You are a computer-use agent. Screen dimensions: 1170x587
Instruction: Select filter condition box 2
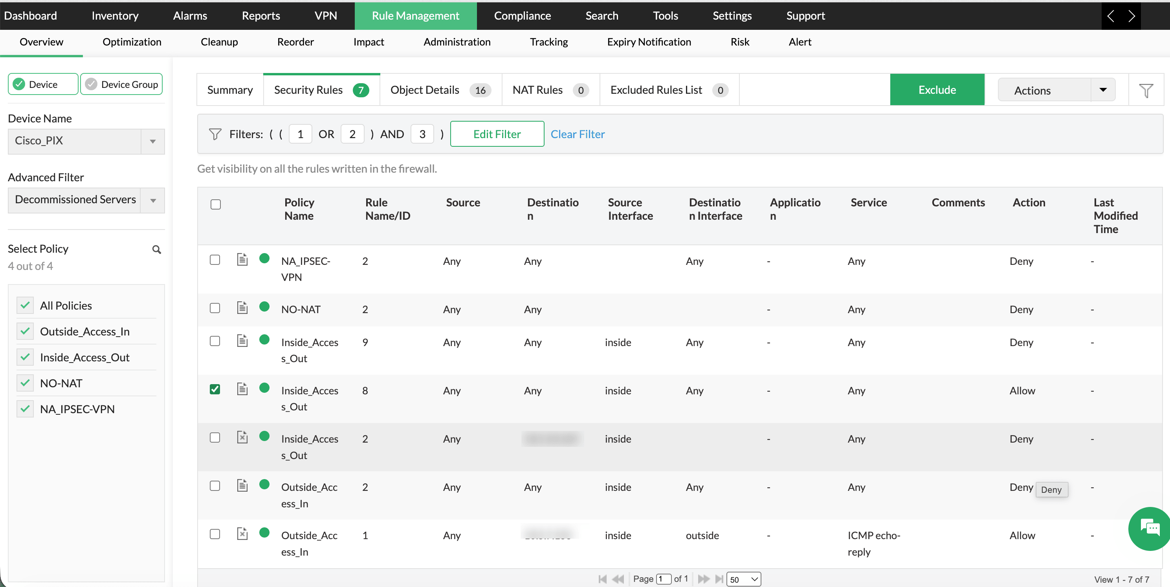point(352,134)
